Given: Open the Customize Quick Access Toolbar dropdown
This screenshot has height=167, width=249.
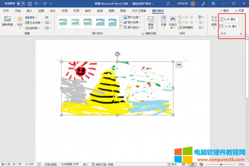Looking at the screenshot, I should 51,4.
